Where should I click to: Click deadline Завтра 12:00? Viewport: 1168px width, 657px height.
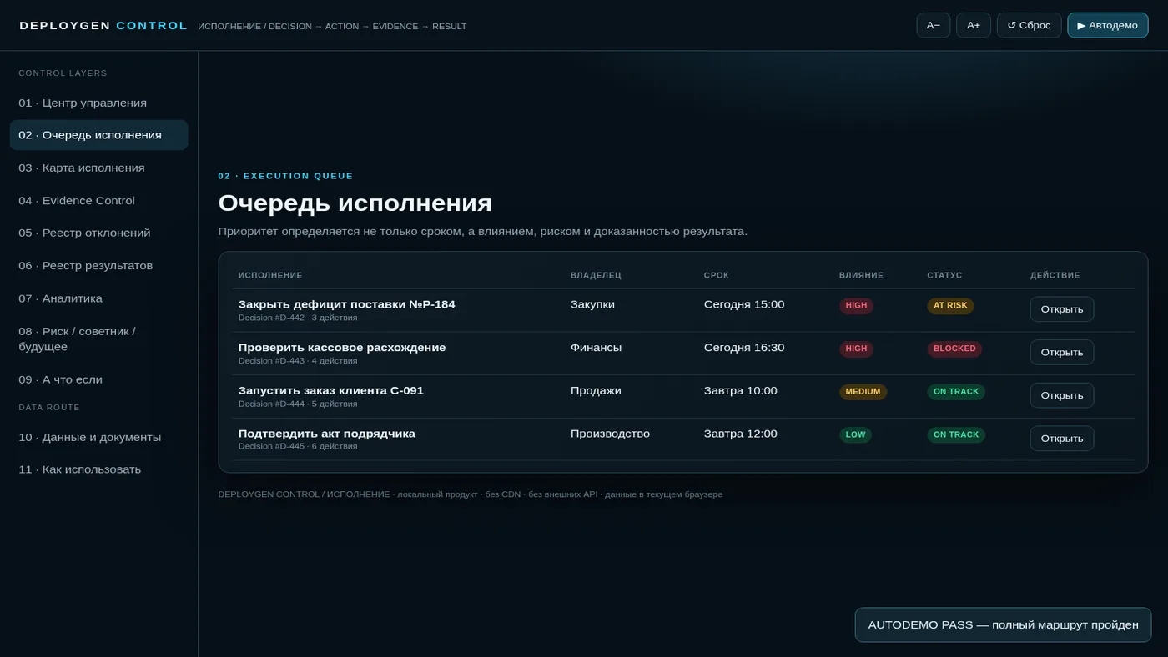pos(740,434)
